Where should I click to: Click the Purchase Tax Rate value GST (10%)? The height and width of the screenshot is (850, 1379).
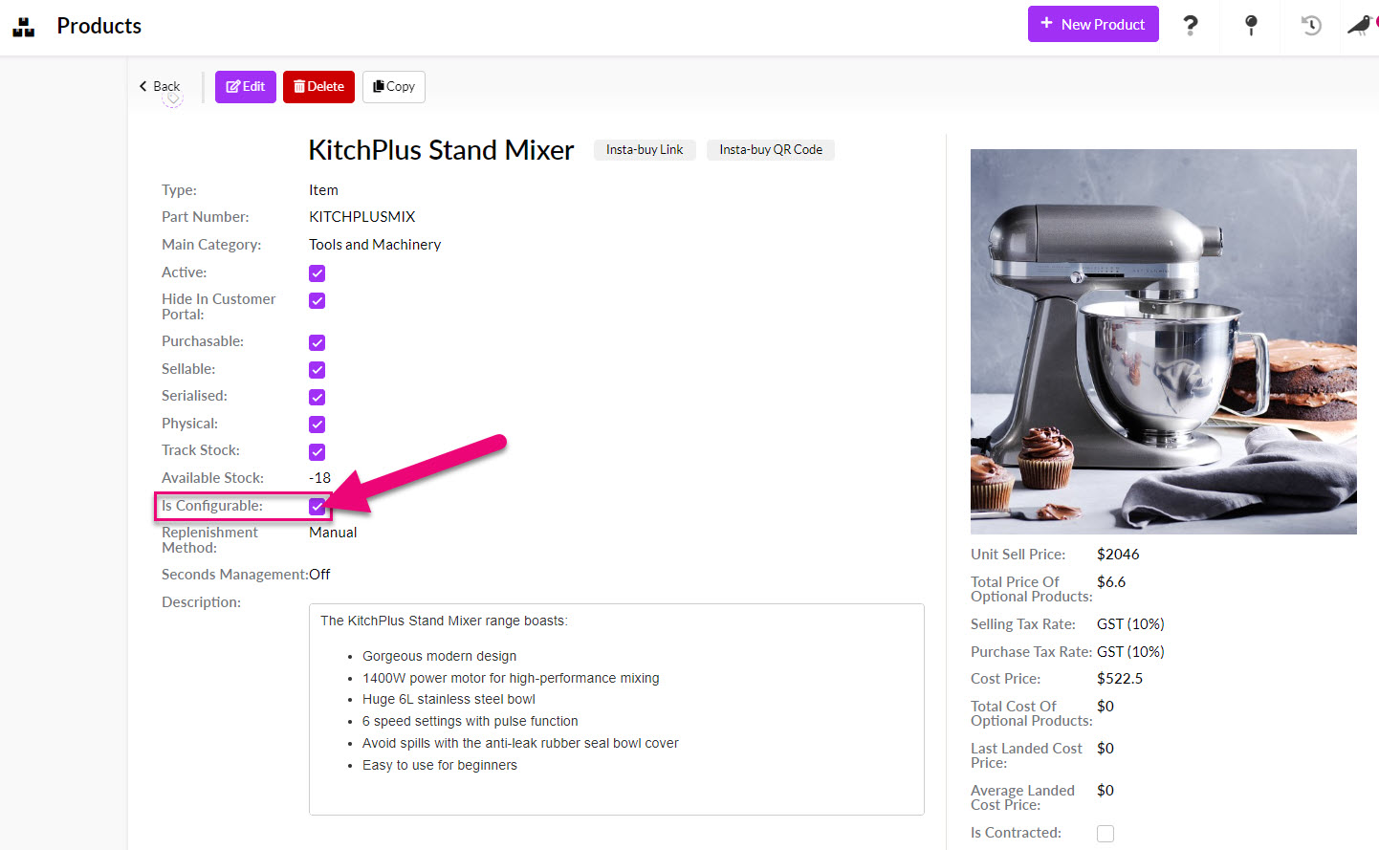coord(1130,652)
